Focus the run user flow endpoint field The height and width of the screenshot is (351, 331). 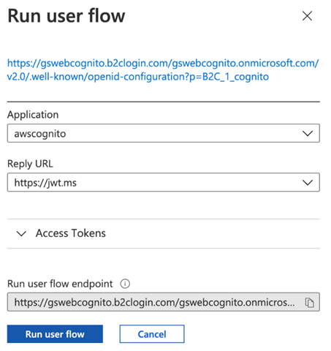click(x=164, y=302)
